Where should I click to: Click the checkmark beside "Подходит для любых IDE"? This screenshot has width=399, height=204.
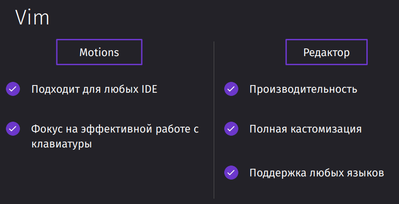point(13,89)
